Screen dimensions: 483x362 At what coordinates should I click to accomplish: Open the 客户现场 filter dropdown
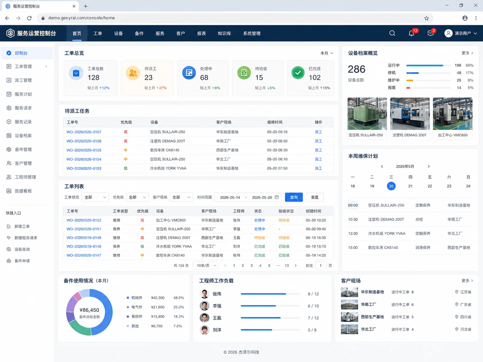(181, 197)
